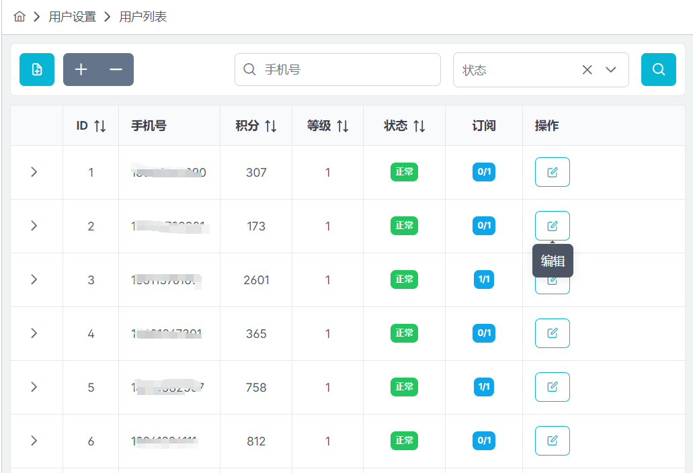
Task: Click the home icon in the breadcrumb
Action: pyautogui.click(x=19, y=17)
